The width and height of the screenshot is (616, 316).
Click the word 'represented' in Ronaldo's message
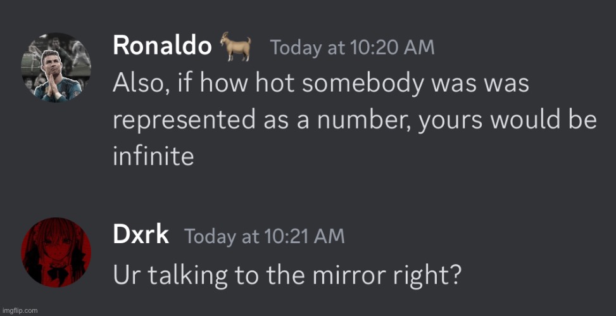[184, 121]
